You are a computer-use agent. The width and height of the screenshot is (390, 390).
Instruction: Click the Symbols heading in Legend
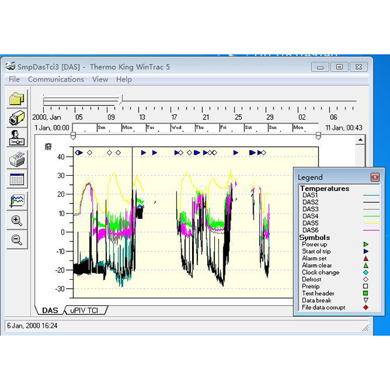tap(314, 237)
